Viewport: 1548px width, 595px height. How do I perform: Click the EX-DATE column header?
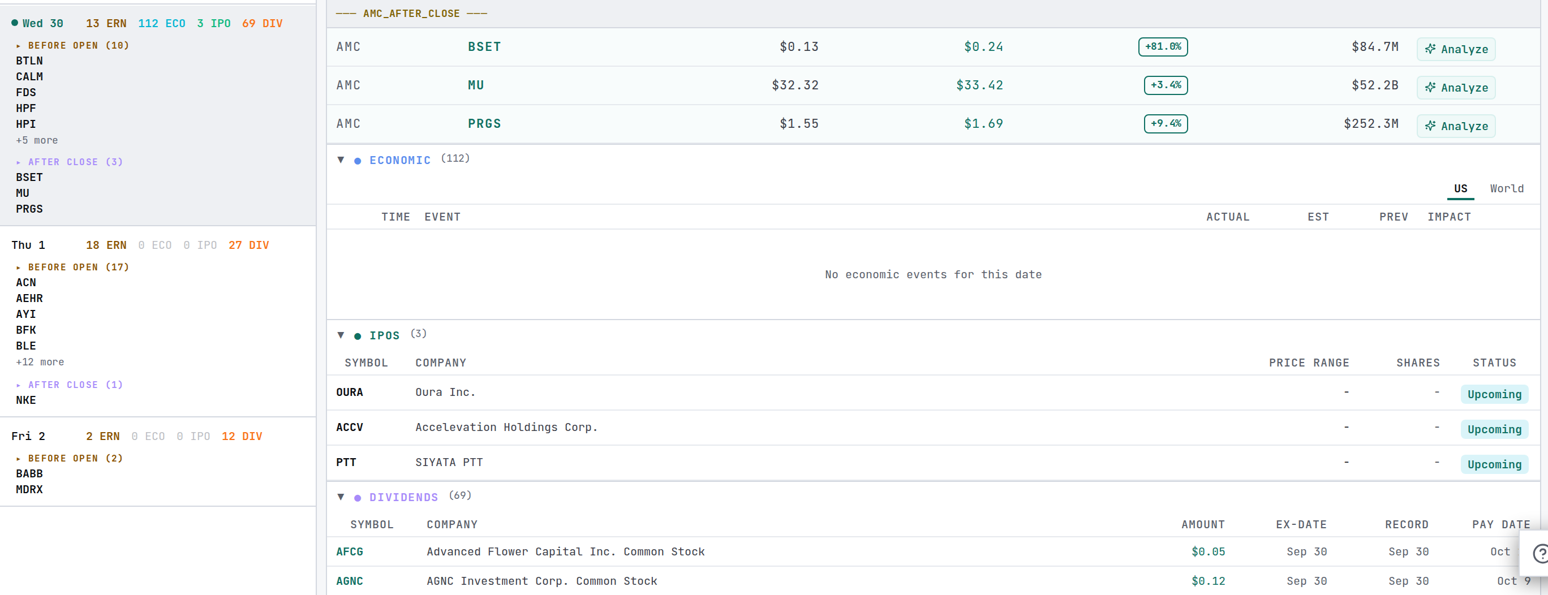coord(1301,525)
